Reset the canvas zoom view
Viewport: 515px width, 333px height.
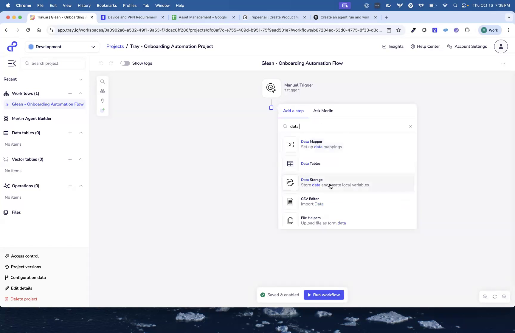pyautogui.click(x=494, y=297)
